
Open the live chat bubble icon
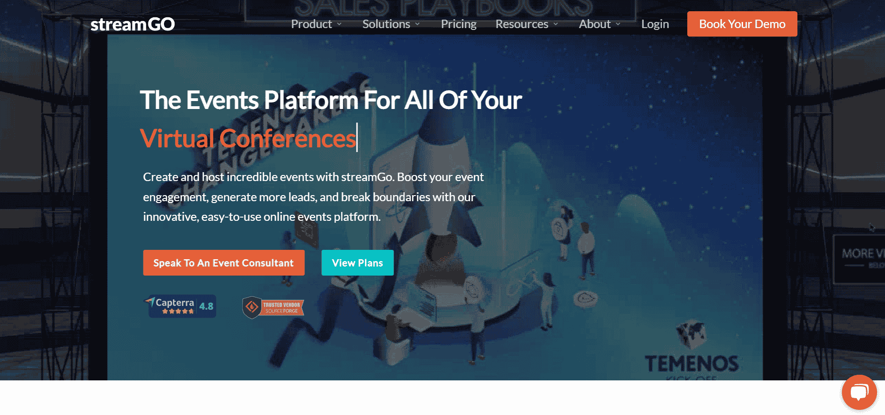(859, 393)
